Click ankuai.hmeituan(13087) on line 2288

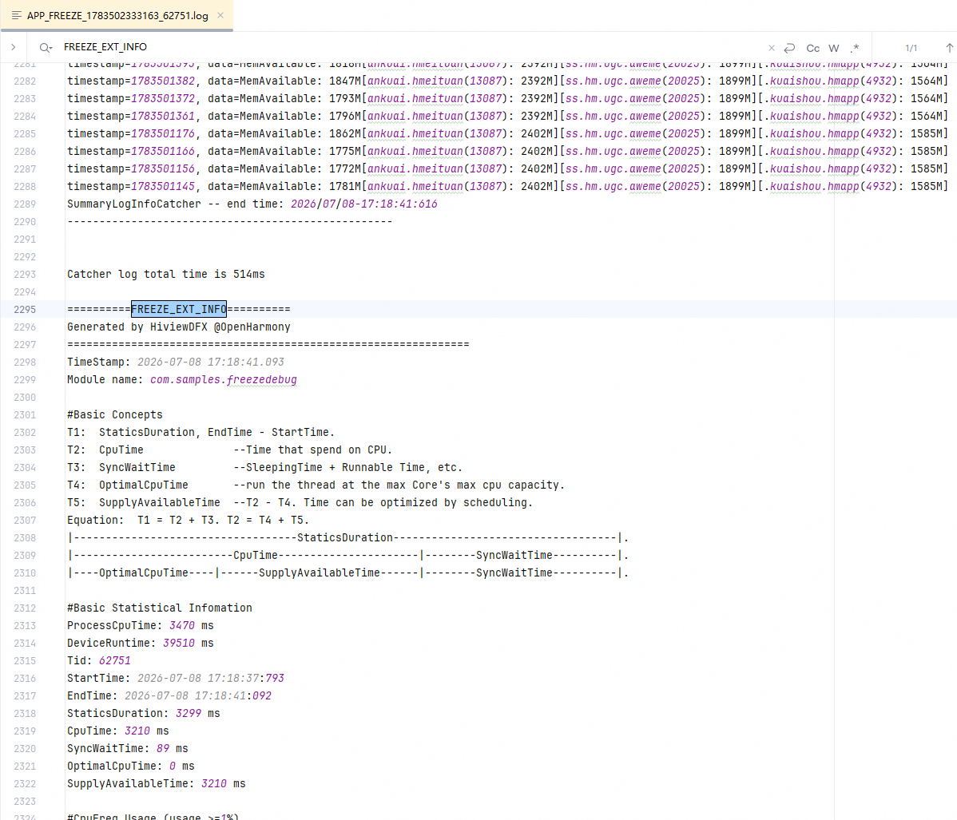(436, 187)
